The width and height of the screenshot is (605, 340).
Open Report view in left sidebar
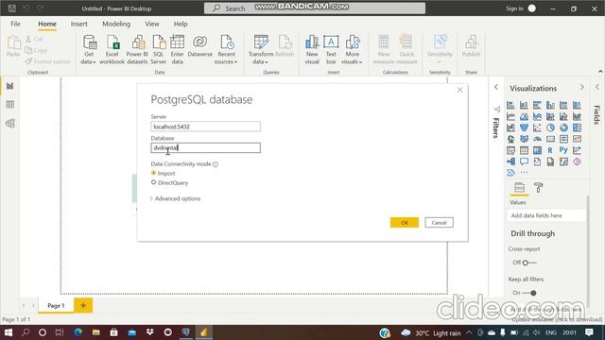coord(10,86)
